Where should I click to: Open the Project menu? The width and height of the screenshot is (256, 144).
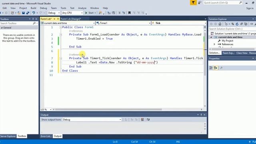coord(23,8)
